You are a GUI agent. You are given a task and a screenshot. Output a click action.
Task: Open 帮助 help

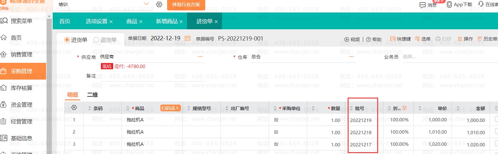pyautogui.click(x=374, y=39)
